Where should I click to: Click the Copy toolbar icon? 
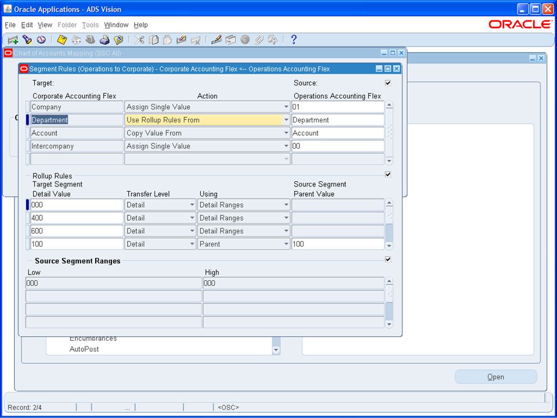tap(153, 39)
